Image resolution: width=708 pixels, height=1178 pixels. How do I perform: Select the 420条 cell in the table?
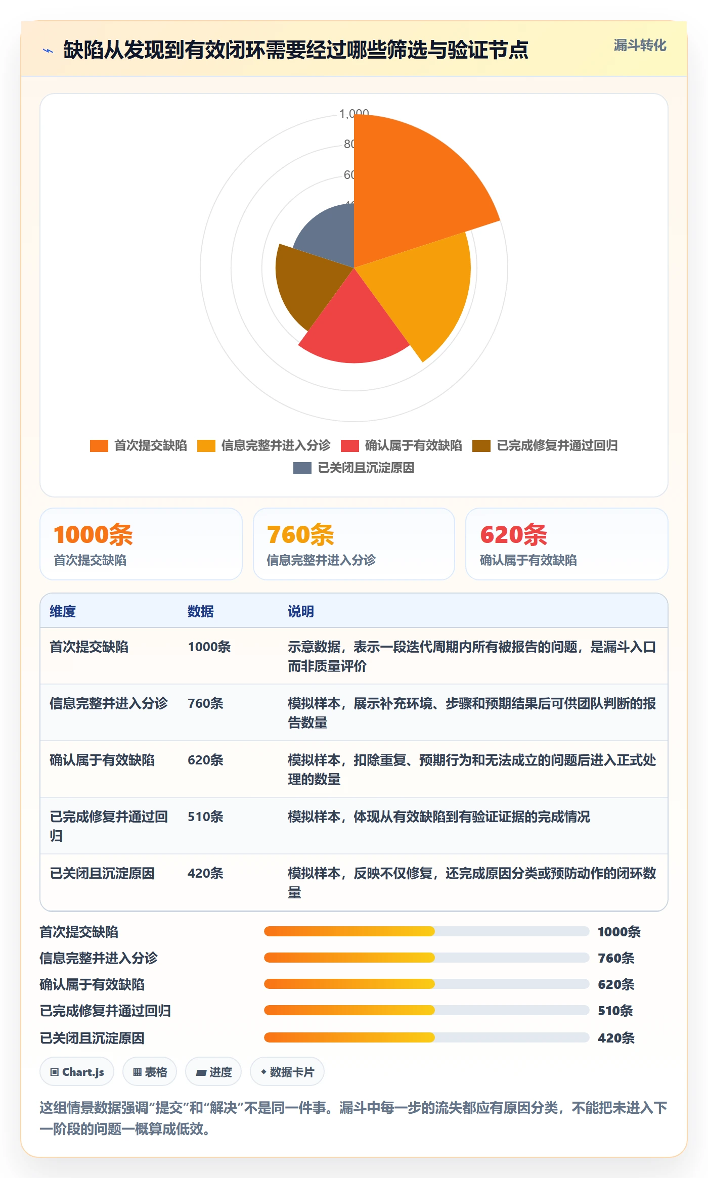(205, 873)
